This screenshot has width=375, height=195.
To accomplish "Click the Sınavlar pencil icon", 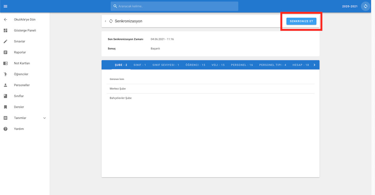I will (5, 42).
